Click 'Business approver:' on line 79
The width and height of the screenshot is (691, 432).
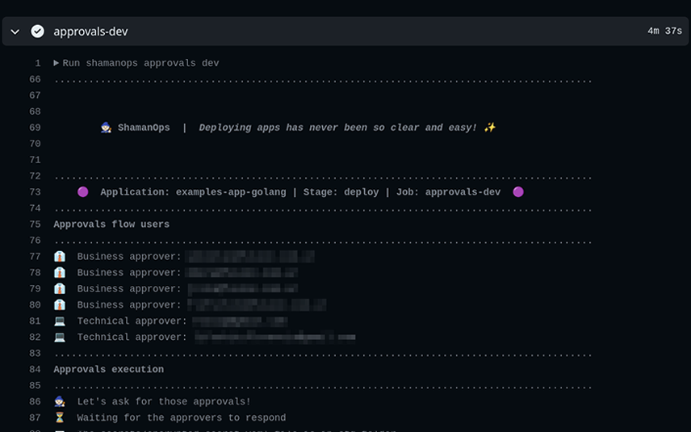129,289
